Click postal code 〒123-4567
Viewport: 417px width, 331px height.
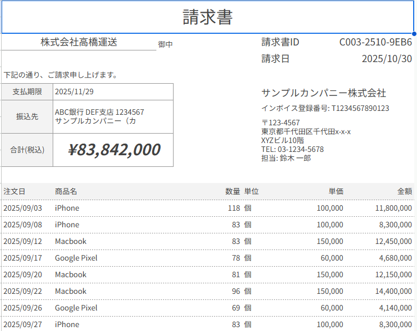(x=281, y=123)
